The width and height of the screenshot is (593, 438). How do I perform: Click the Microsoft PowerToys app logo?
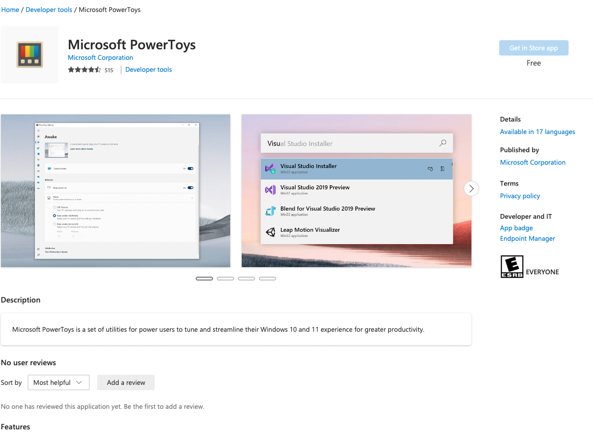(30, 55)
